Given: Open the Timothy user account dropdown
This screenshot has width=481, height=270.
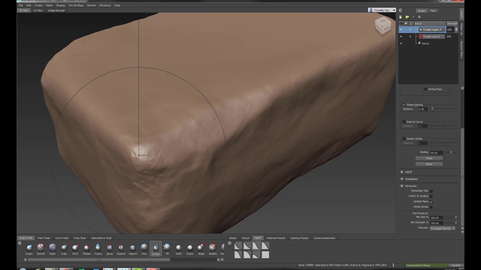Looking at the screenshot, I should 382,10.
